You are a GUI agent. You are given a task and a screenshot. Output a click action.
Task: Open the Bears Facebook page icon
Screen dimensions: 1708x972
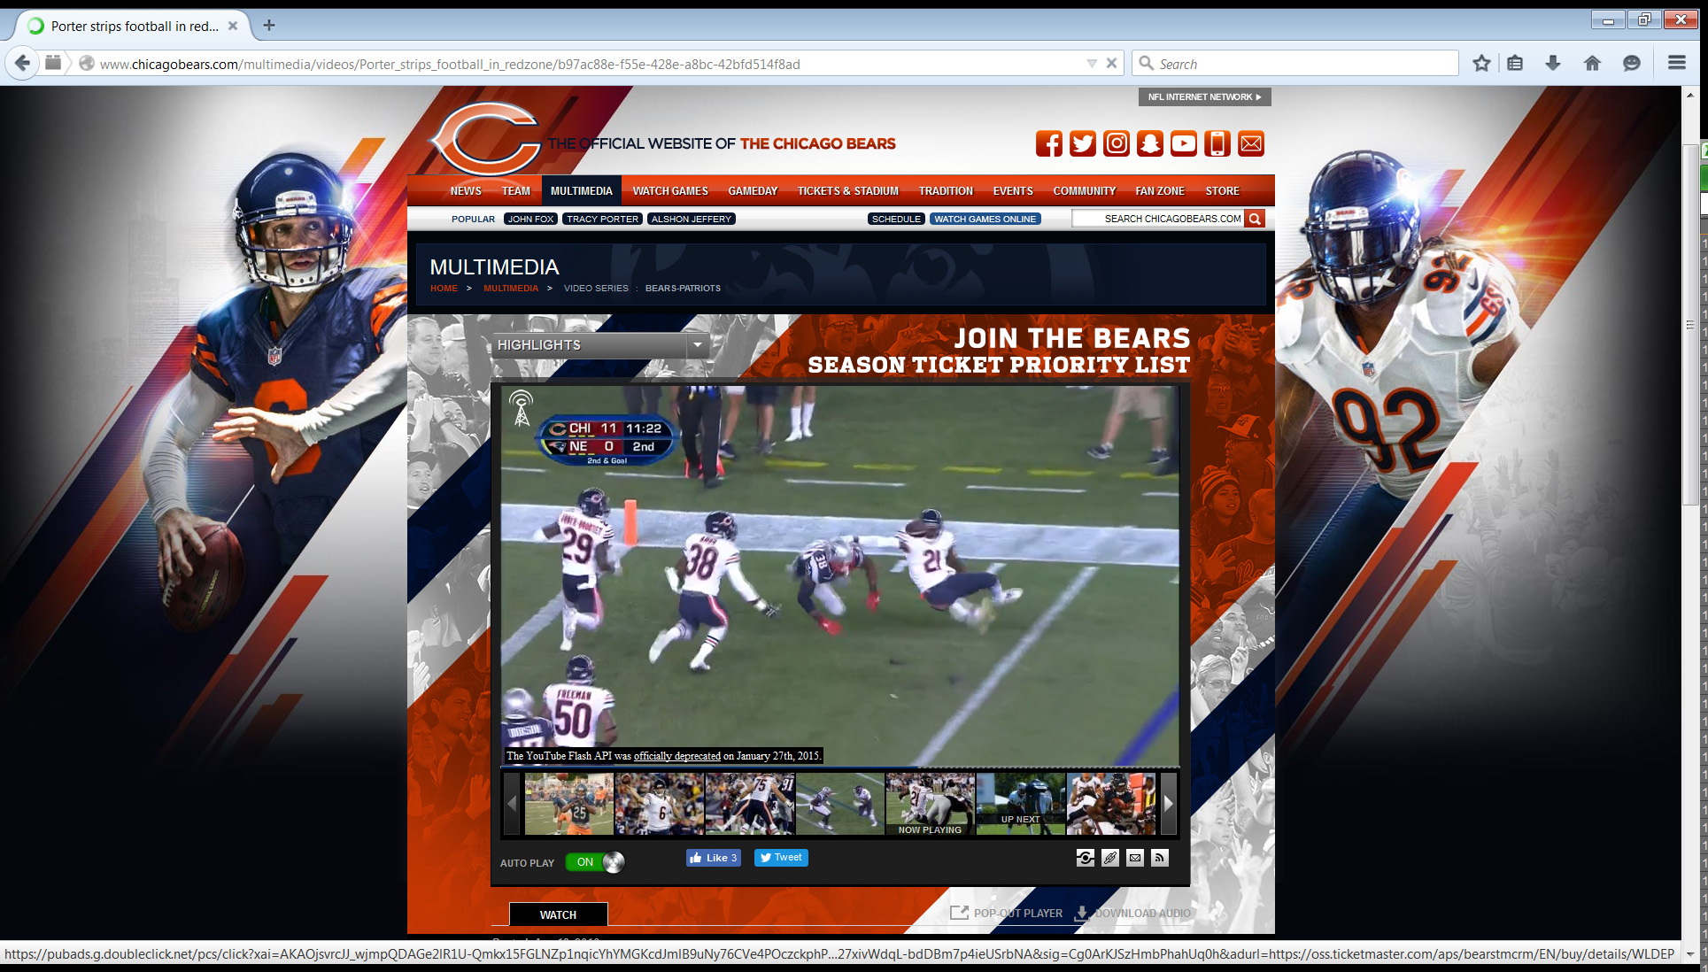tap(1049, 143)
